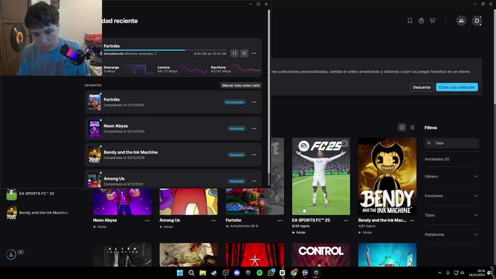Viewport: 496px width, 279px height.
Task: Open options for the updating Fortnite download
Action: pyautogui.click(x=254, y=53)
